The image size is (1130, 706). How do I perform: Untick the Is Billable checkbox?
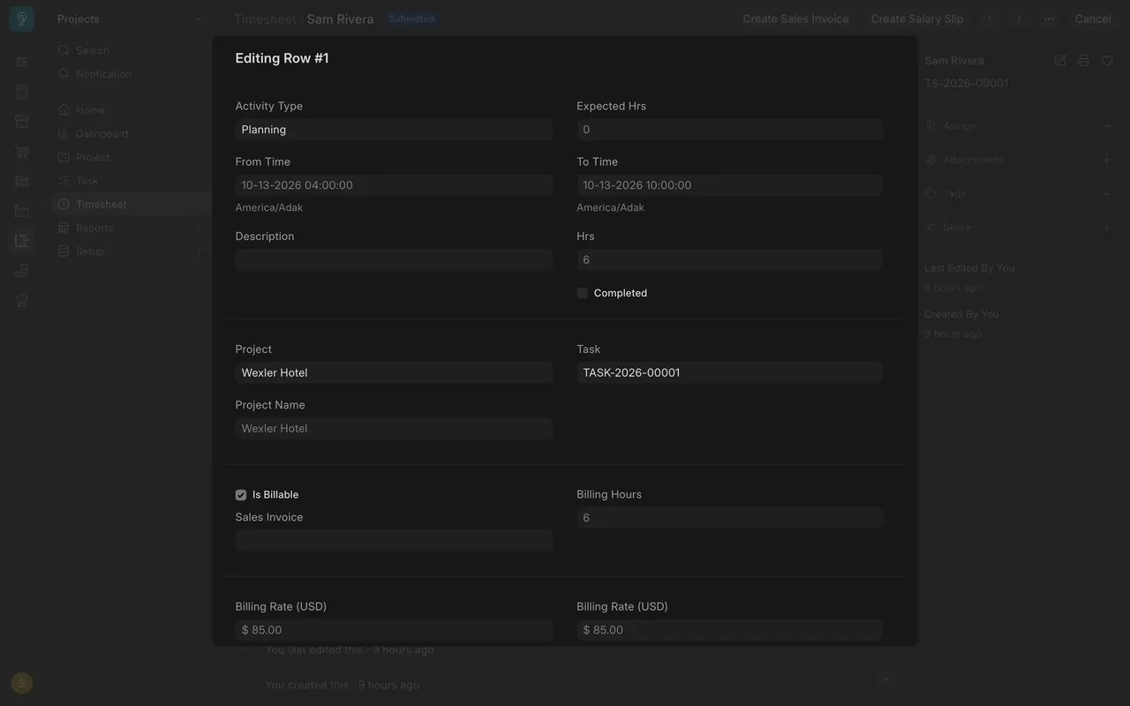click(241, 495)
